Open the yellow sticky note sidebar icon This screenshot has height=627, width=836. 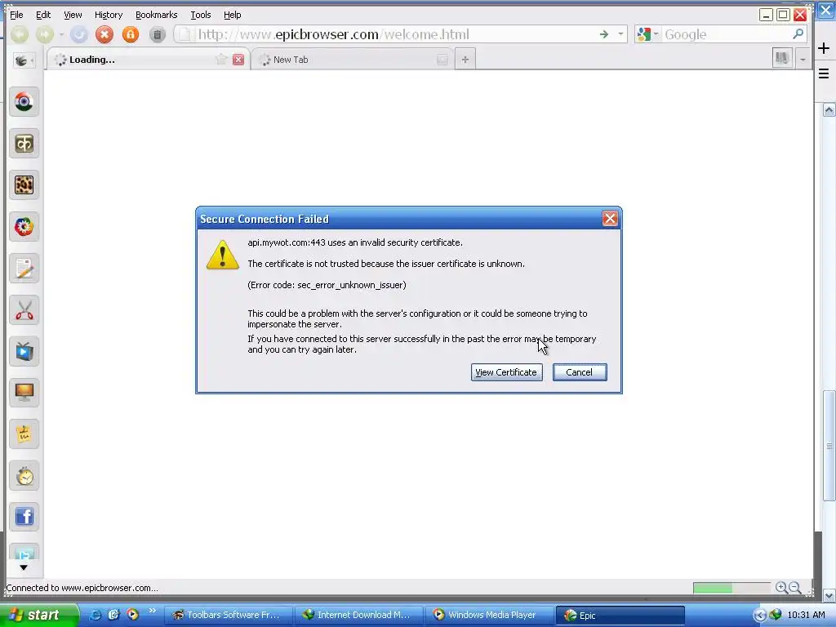24,434
